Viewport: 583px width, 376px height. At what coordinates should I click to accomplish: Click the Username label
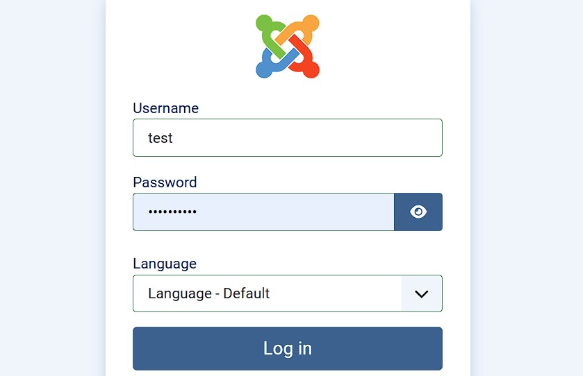pos(165,108)
